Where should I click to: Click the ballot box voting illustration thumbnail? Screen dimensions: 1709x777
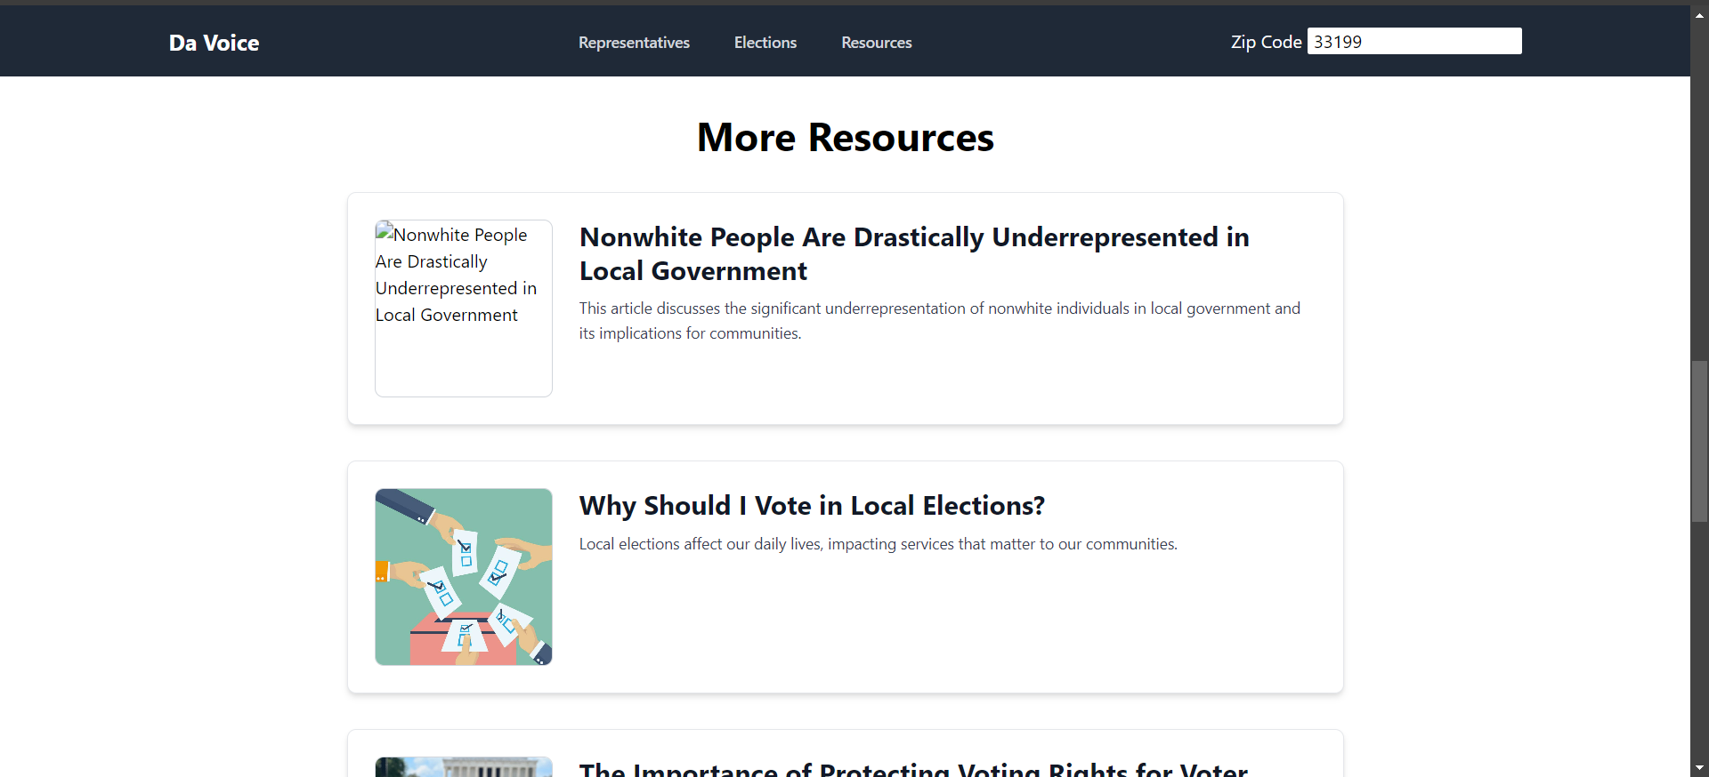464,577
